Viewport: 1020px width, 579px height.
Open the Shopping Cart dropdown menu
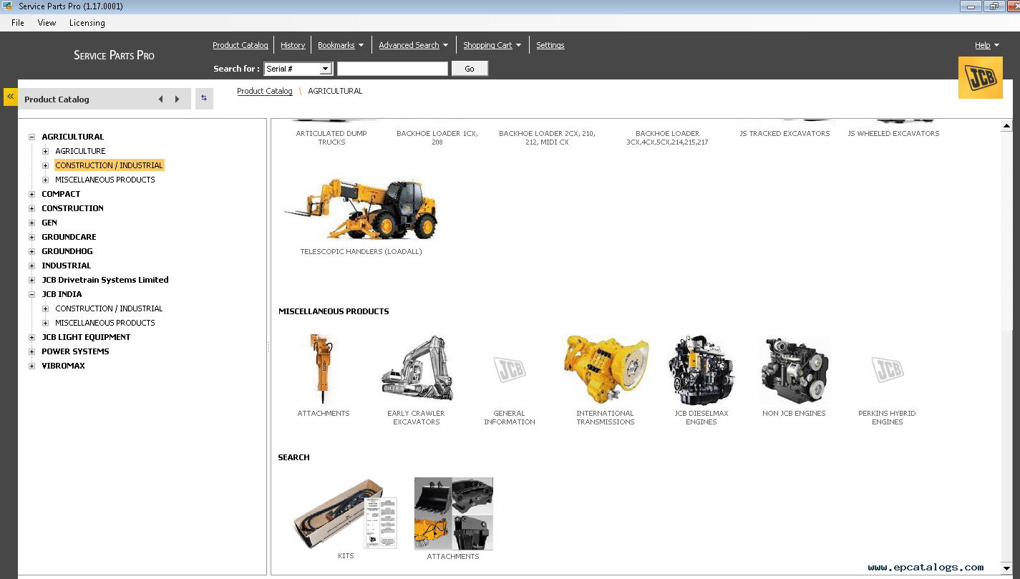point(492,45)
